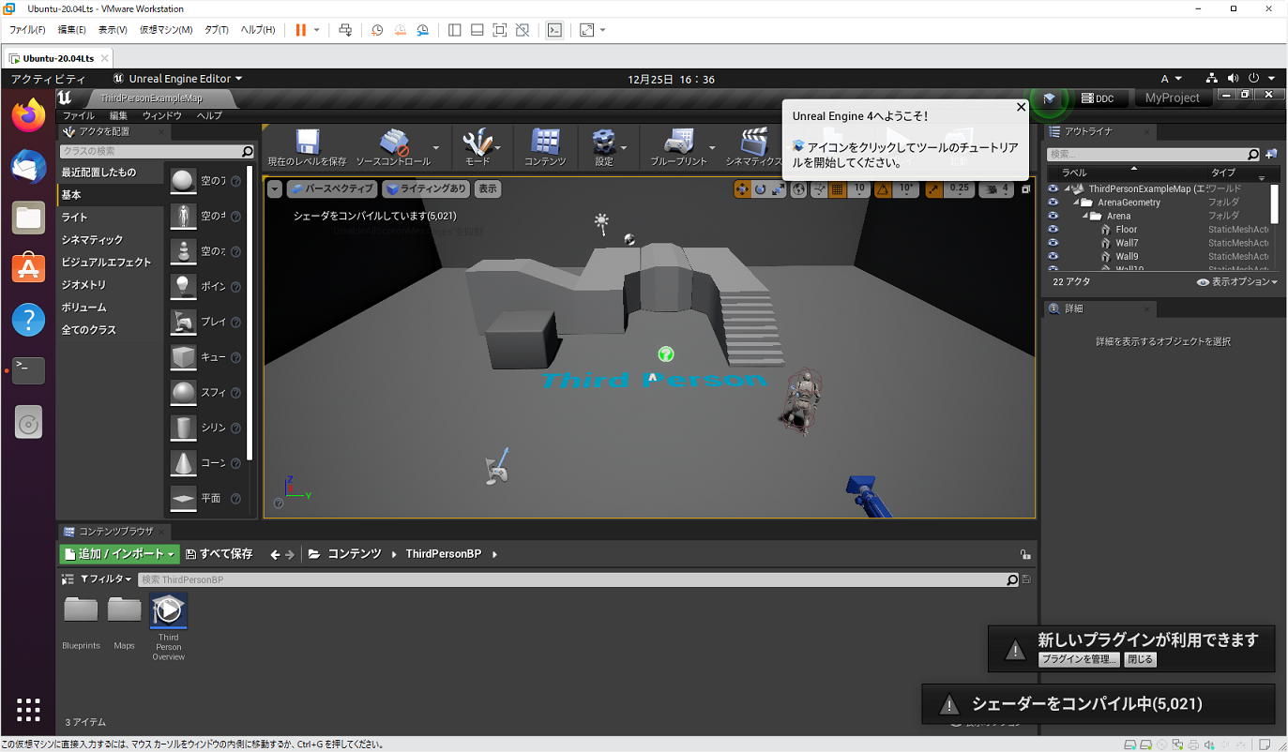Click the Outliner search magnifier icon
1288x752 pixels.
(x=1253, y=154)
